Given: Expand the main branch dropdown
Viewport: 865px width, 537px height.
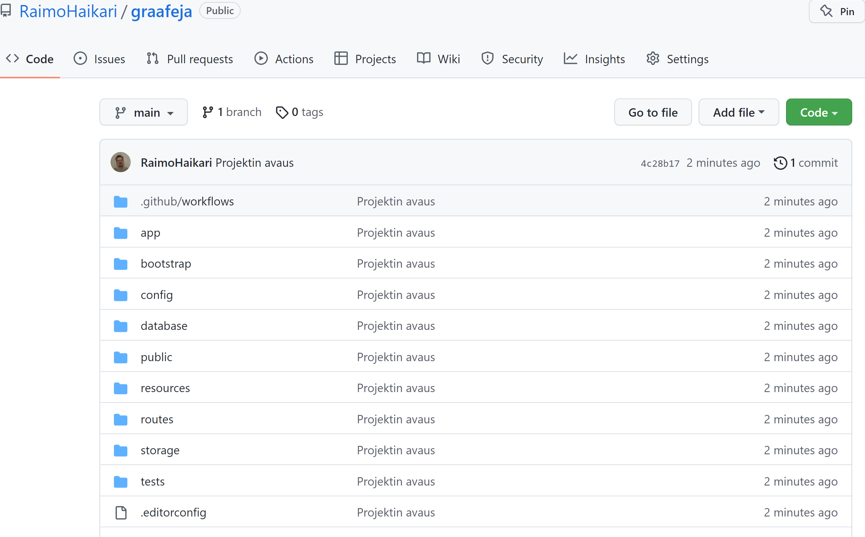Looking at the screenshot, I should click(x=143, y=112).
